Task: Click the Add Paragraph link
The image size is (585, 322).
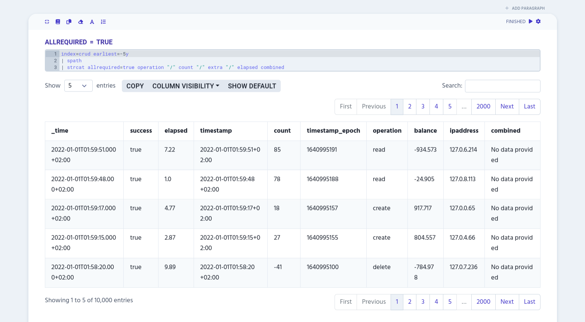Action: tap(525, 8)
